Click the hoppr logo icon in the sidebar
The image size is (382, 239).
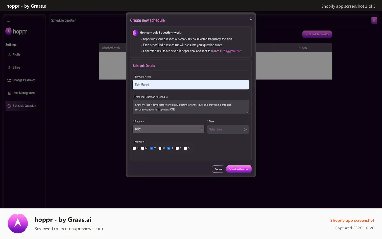coord(9,31)
